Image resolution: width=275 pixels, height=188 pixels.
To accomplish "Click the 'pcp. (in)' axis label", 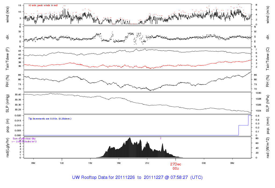I will click(x=7, y=125).
